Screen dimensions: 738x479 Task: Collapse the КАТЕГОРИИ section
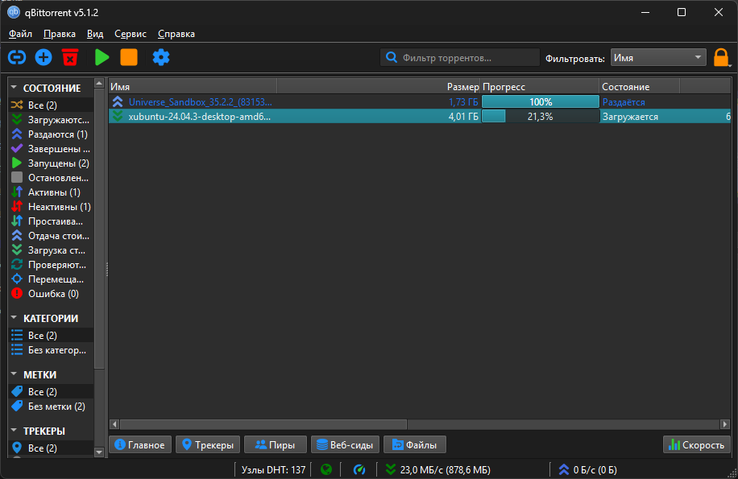(x=14, y=318)
